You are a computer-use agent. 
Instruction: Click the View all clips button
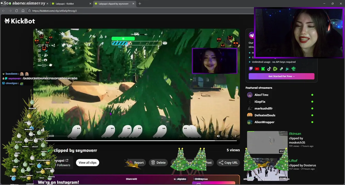pyautogui.click(x=88, y=163)
